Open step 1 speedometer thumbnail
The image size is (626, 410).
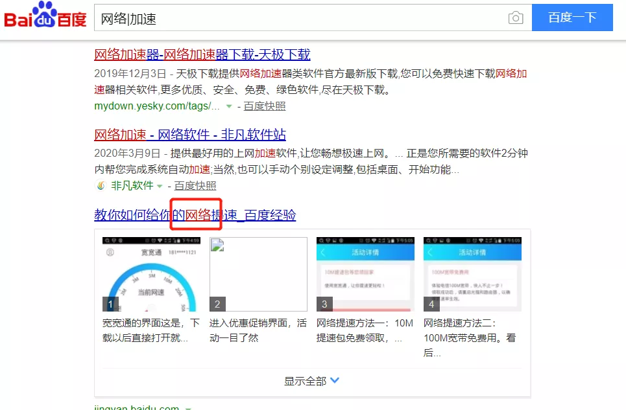151,274
